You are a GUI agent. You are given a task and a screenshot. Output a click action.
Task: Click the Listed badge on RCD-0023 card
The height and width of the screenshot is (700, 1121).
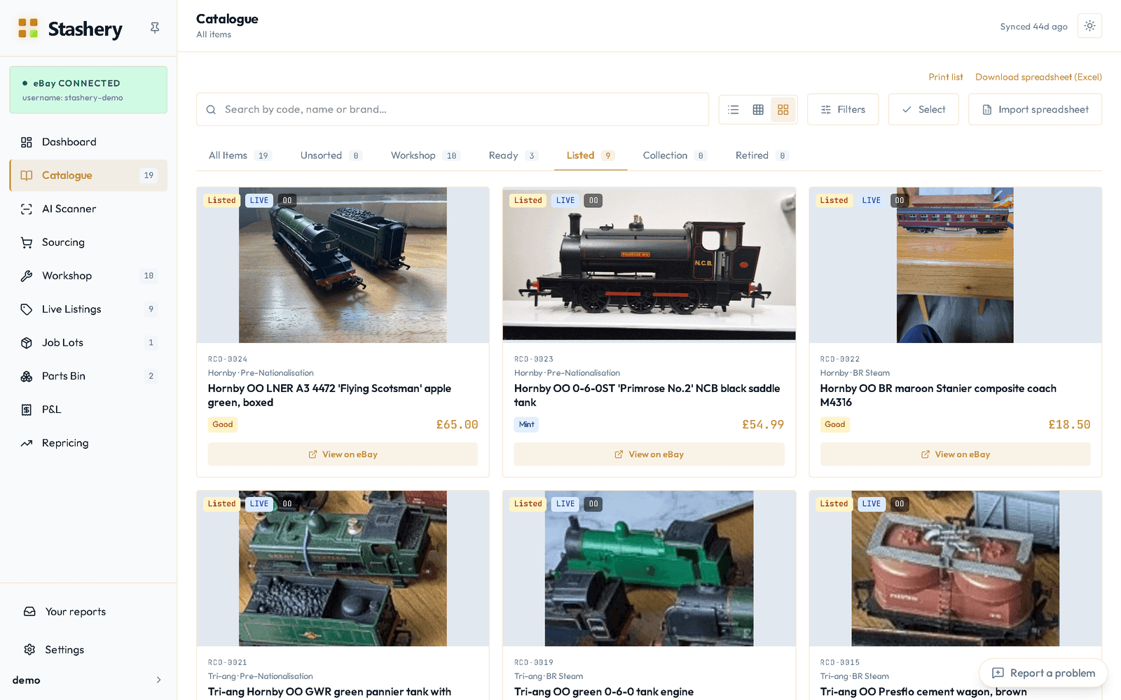click(528, 200)
